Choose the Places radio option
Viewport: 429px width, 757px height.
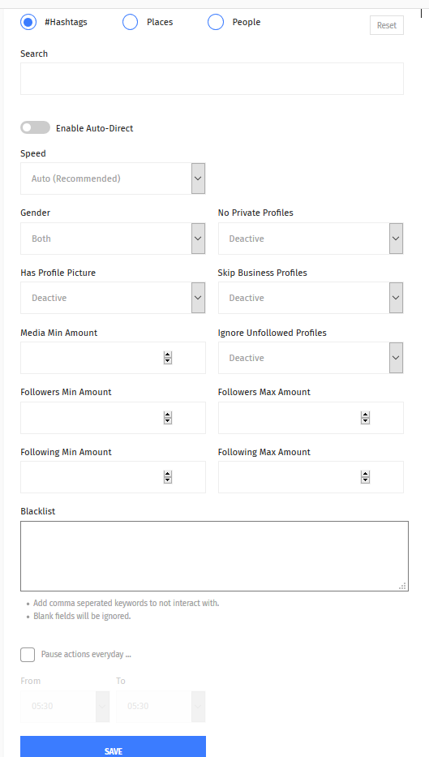[x=131, y=22]
